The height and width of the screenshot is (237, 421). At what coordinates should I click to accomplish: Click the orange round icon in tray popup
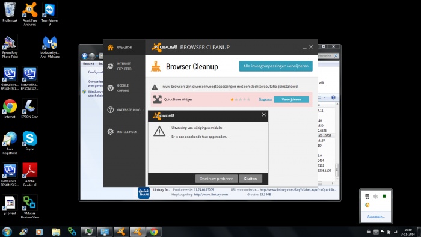coord(367,205)
